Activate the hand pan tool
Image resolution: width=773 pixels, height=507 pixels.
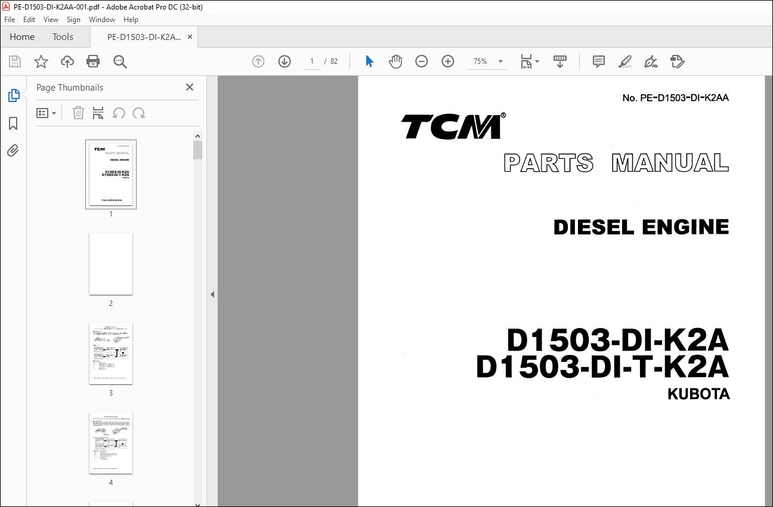coord(395,61)
